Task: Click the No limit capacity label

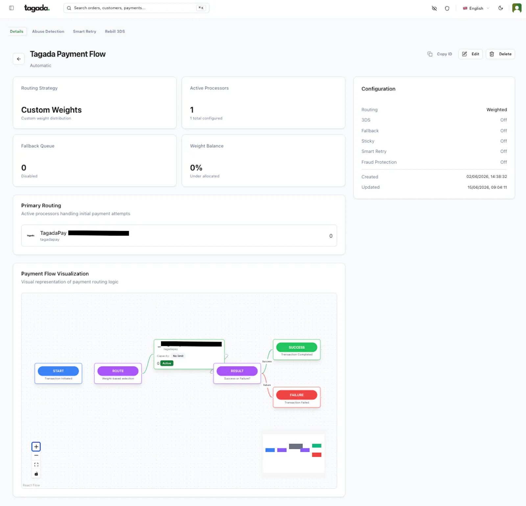Action: tap(178, 356)
